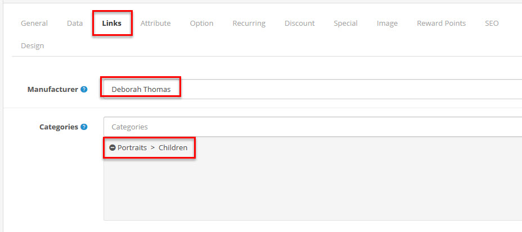Click the Portraits > Children category entry
This screenshot has height=232, width=522.
152,148
